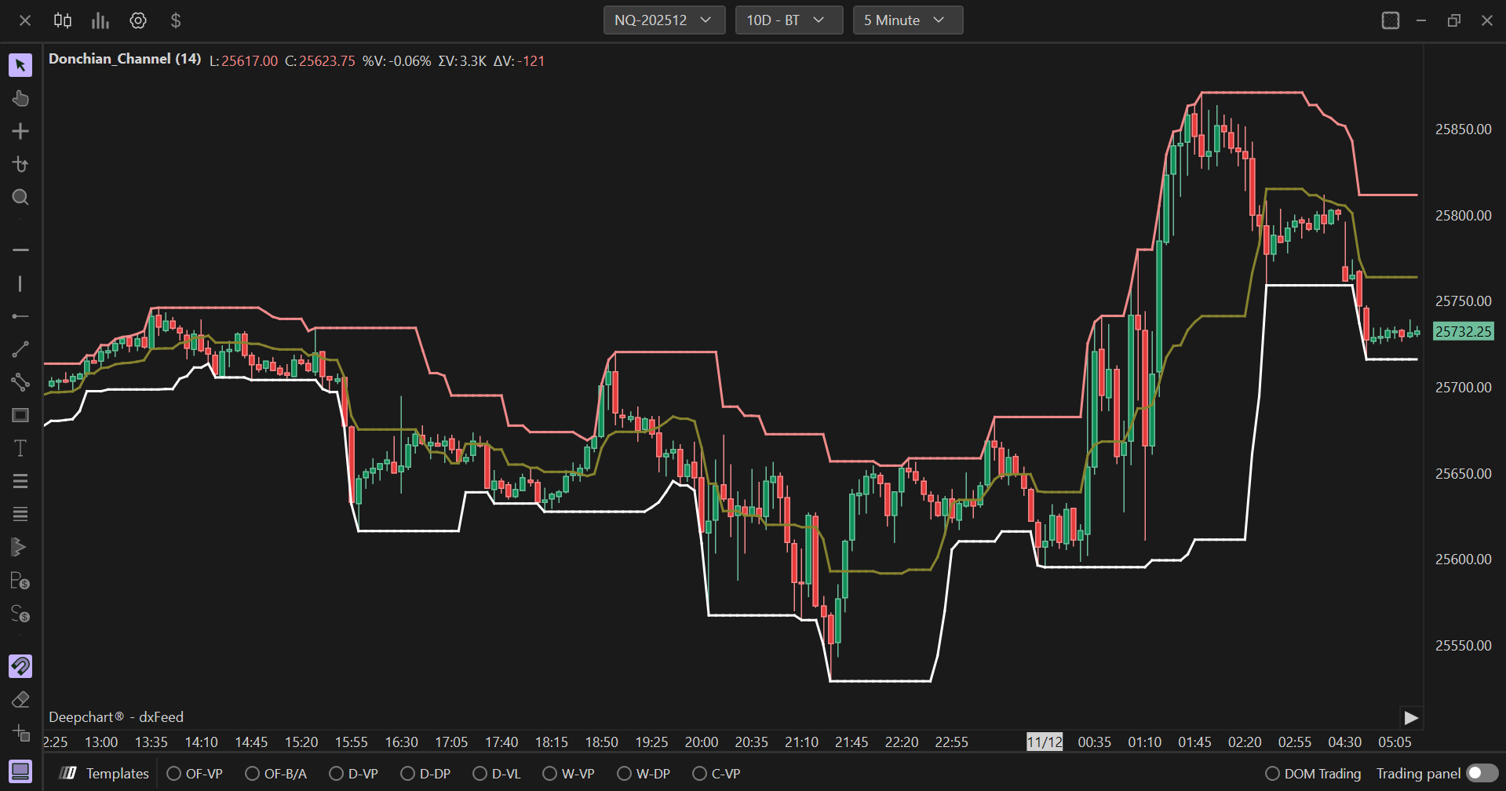The width and height of the screenshot is (1506, 791).
Task: Click the scroll-to-latest arrow button
Action: (x=1410, y=718)
